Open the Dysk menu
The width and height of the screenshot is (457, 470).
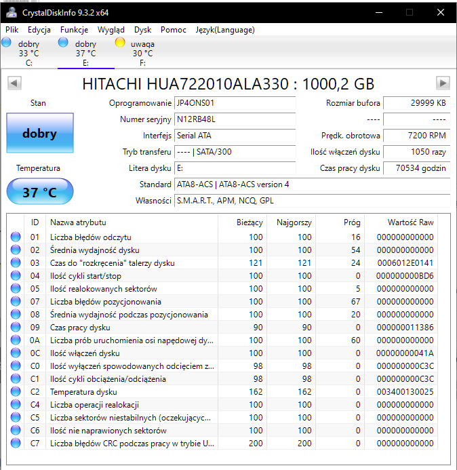click(142, 30)
